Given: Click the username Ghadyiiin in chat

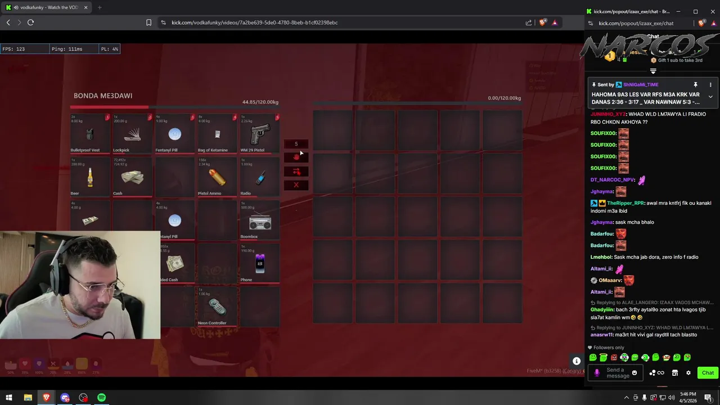Looking at the screenshot, I should (x=602, y=309).
